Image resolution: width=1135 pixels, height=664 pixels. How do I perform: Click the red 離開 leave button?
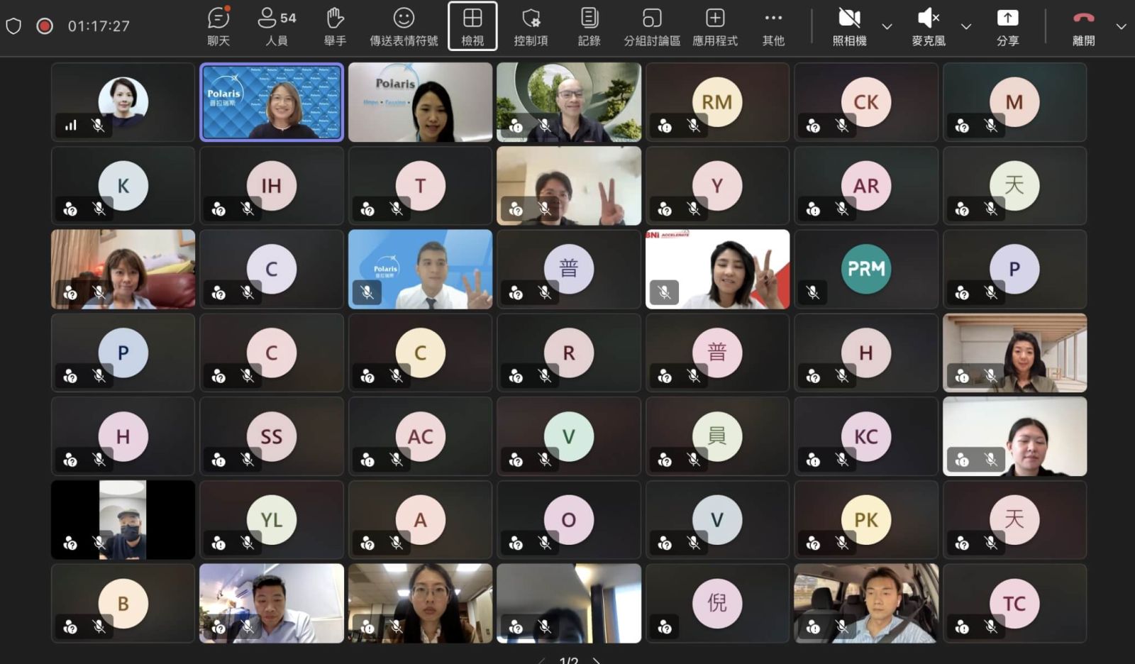(1083, 26)
